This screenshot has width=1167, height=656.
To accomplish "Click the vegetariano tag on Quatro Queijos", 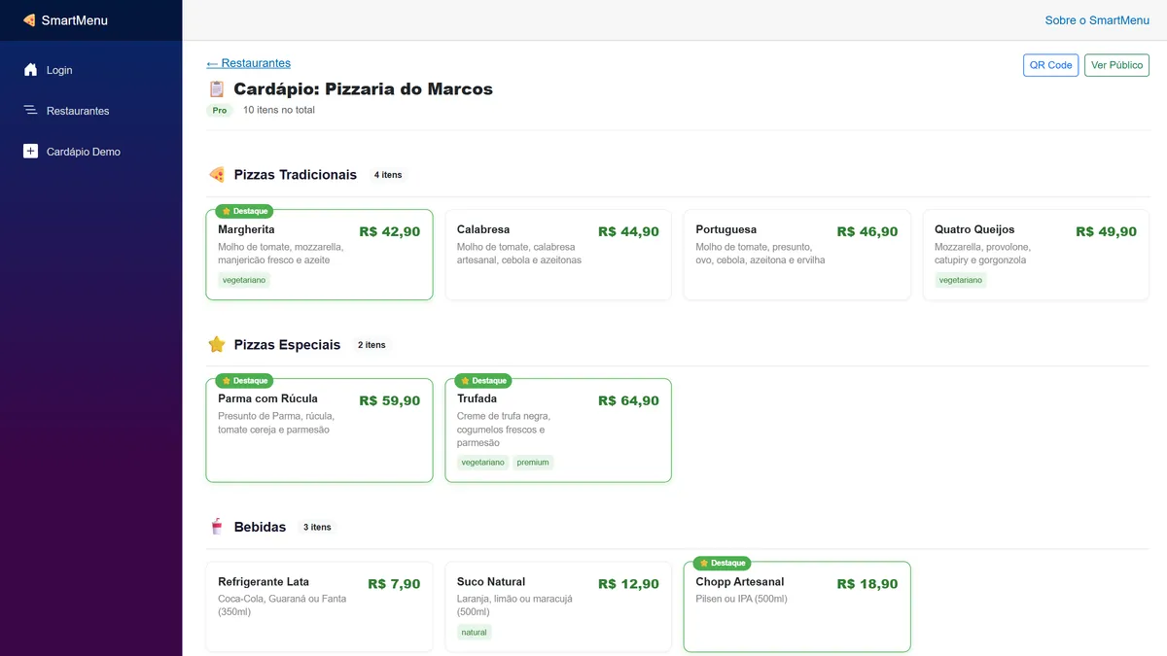I will (961, 280).
